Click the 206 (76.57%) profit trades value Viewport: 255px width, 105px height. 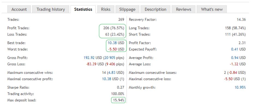coord(114,28)
